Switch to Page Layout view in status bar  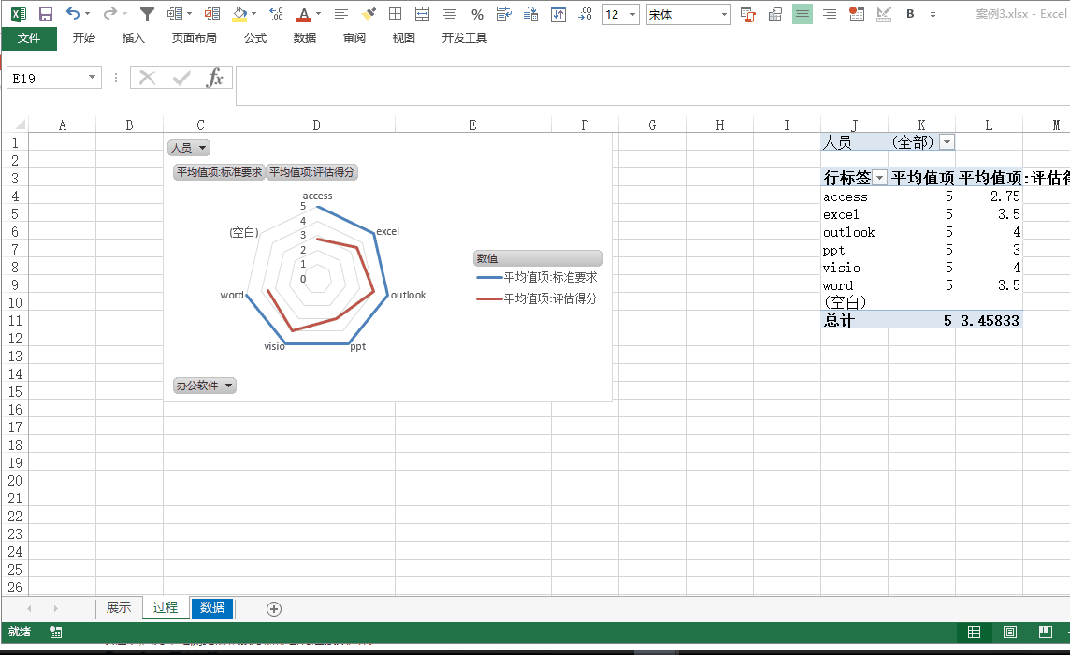pyautogui.click(x=1010, y=633)
